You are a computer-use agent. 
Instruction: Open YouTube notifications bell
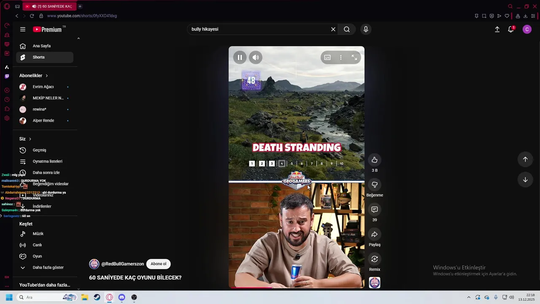coord(511,29)
